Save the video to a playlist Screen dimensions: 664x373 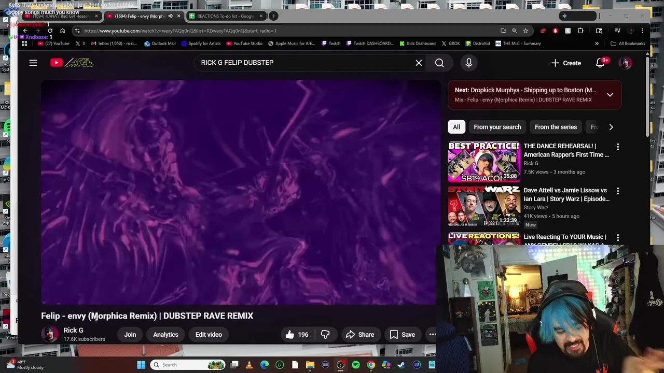403,335
